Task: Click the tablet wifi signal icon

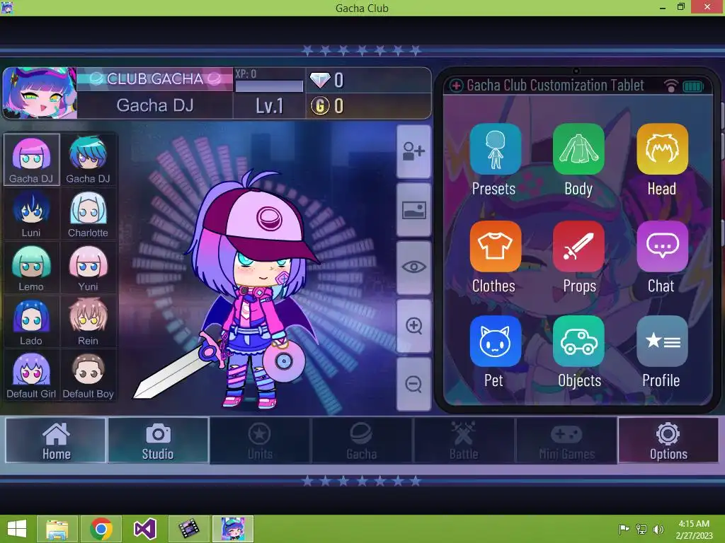Action: (671, 86)
